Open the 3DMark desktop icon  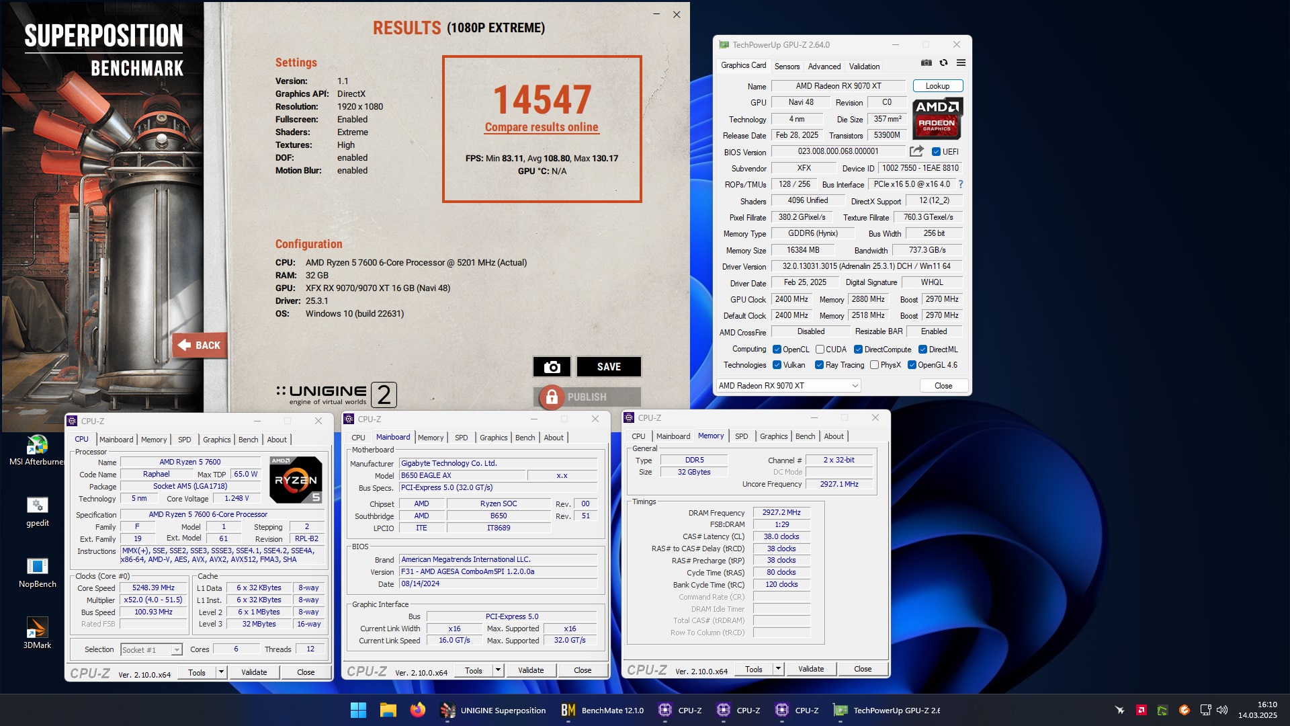click(x=37, y=633)
